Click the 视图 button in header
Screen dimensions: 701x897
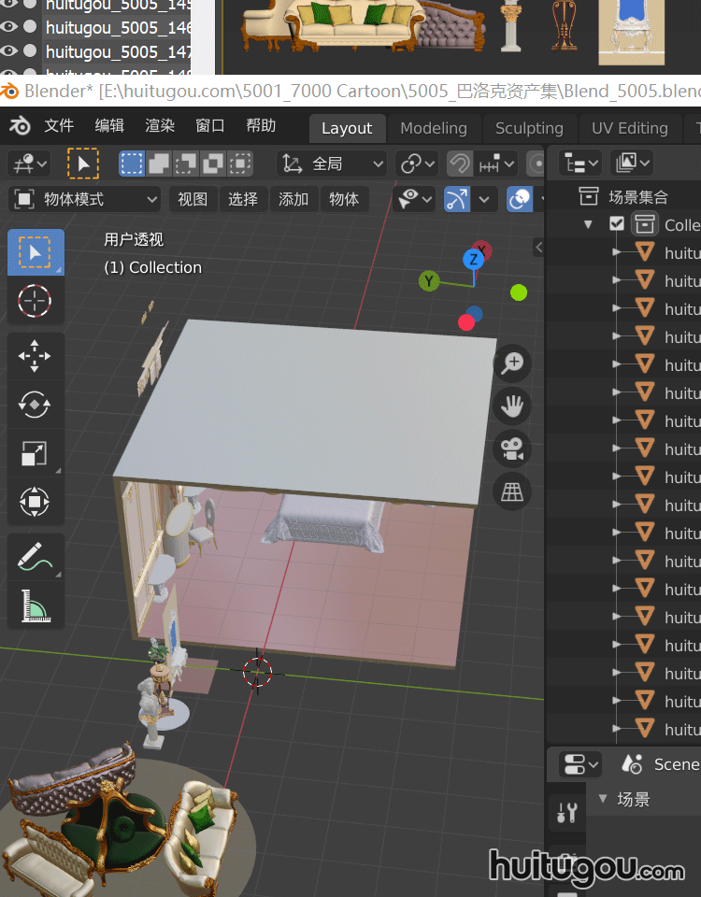point(193,199)
